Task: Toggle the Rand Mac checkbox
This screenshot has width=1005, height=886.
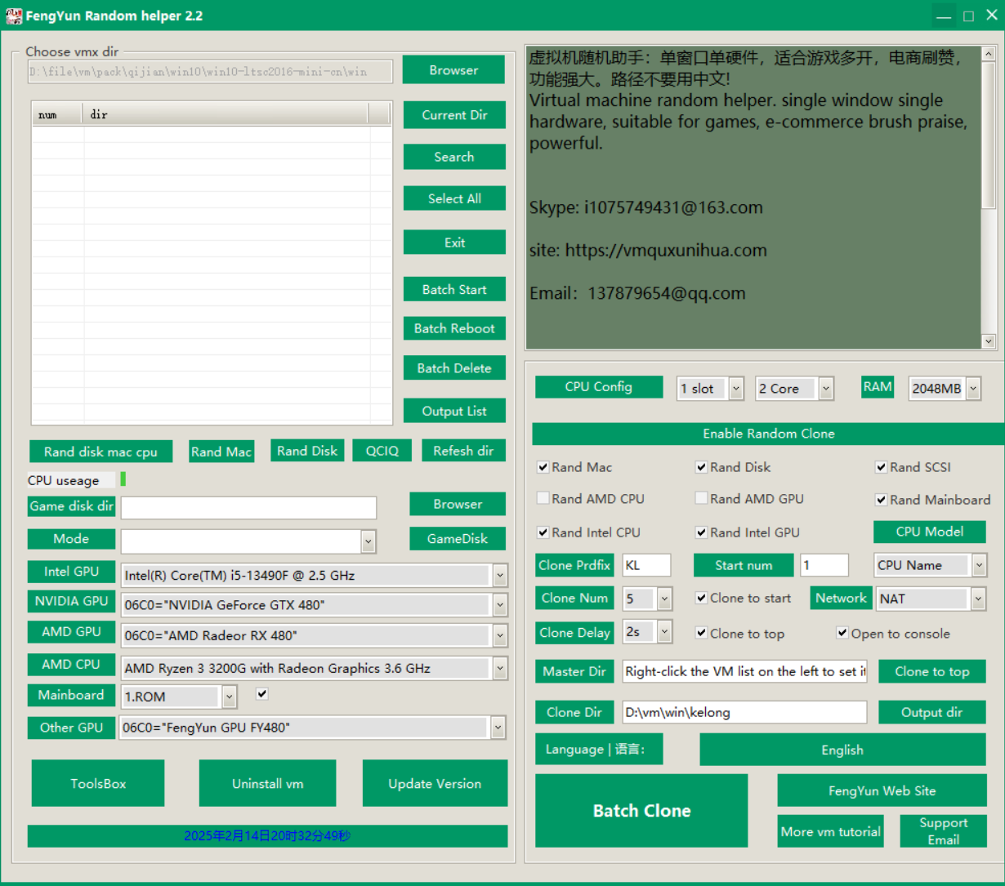Action: (x=543, y=467)
